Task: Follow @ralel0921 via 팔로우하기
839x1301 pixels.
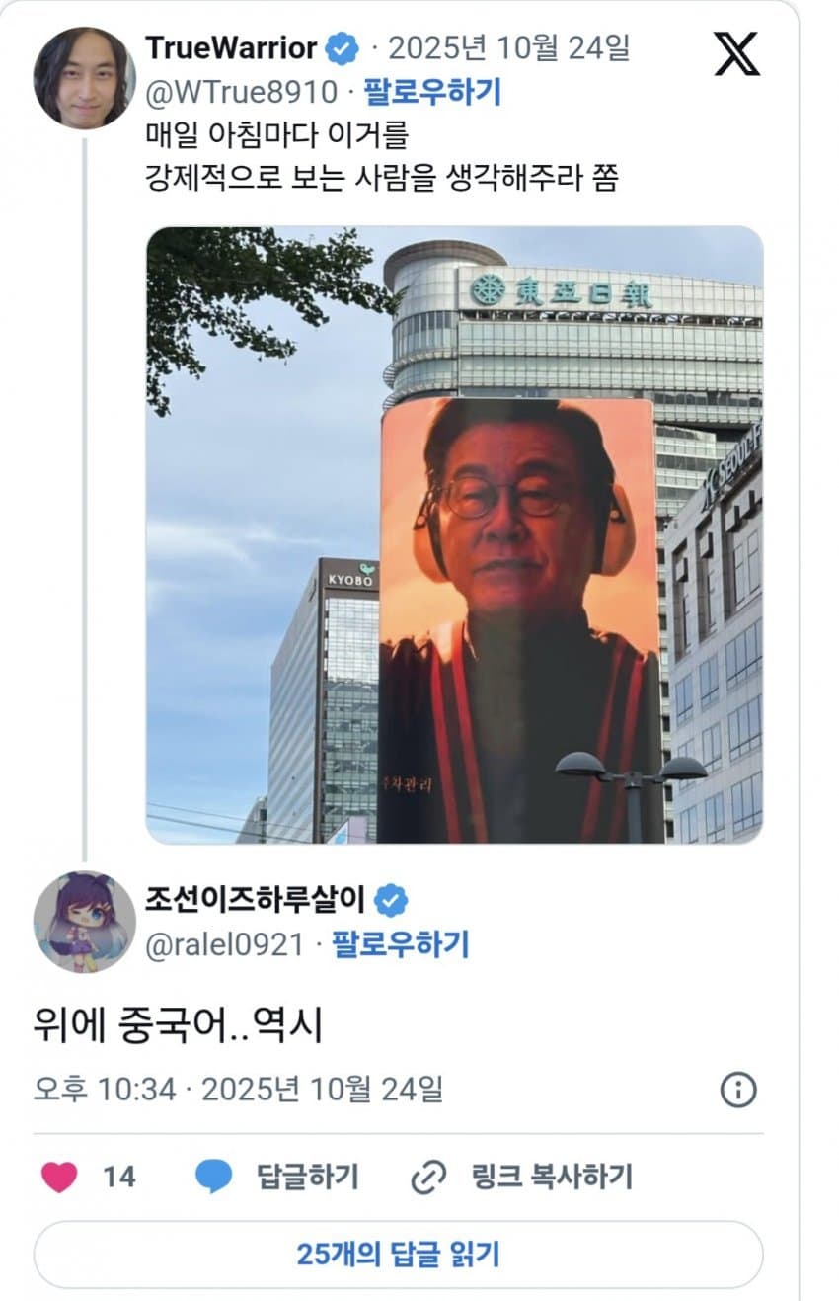Action: point(400,945)
